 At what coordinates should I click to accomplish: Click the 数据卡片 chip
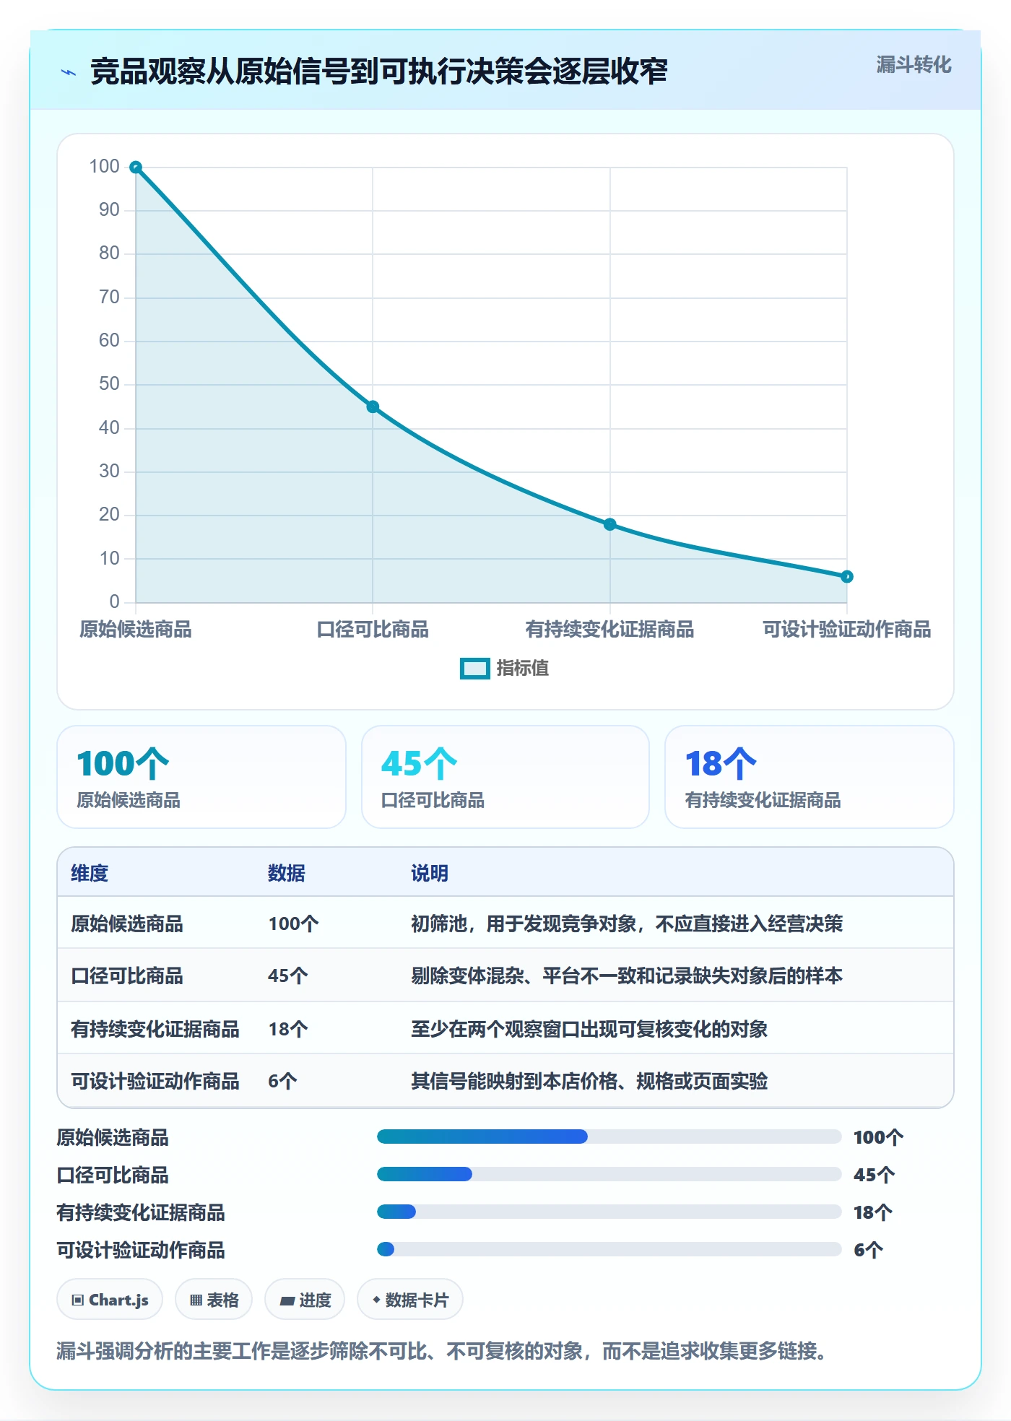410,1300
